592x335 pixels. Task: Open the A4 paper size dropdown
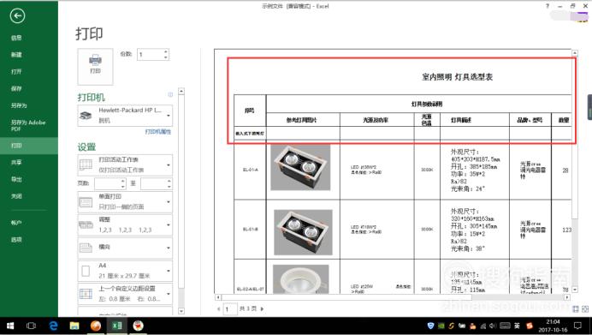[125, 271]
